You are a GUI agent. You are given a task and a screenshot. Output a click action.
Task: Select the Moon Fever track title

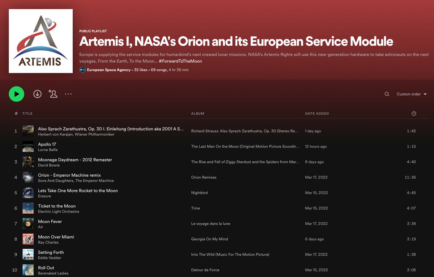pyautogui.click(x=50, y=222)
